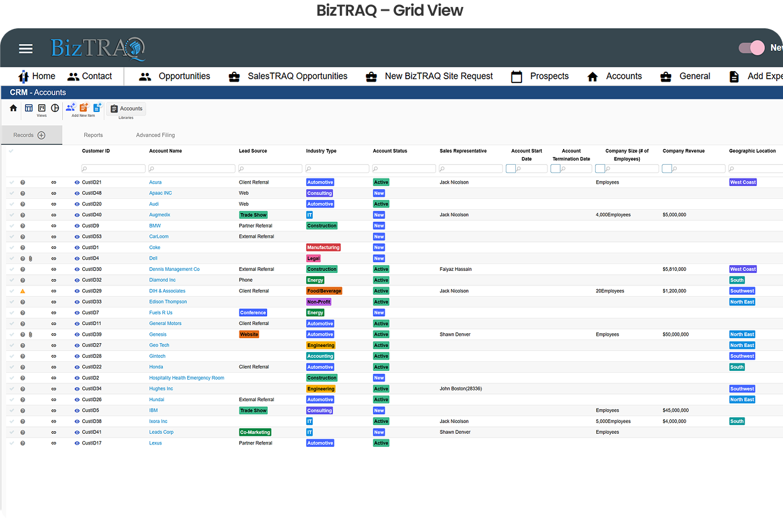The image size is (783, 523).
Task: Open the Contact menu item
Action: pos(90,76)
